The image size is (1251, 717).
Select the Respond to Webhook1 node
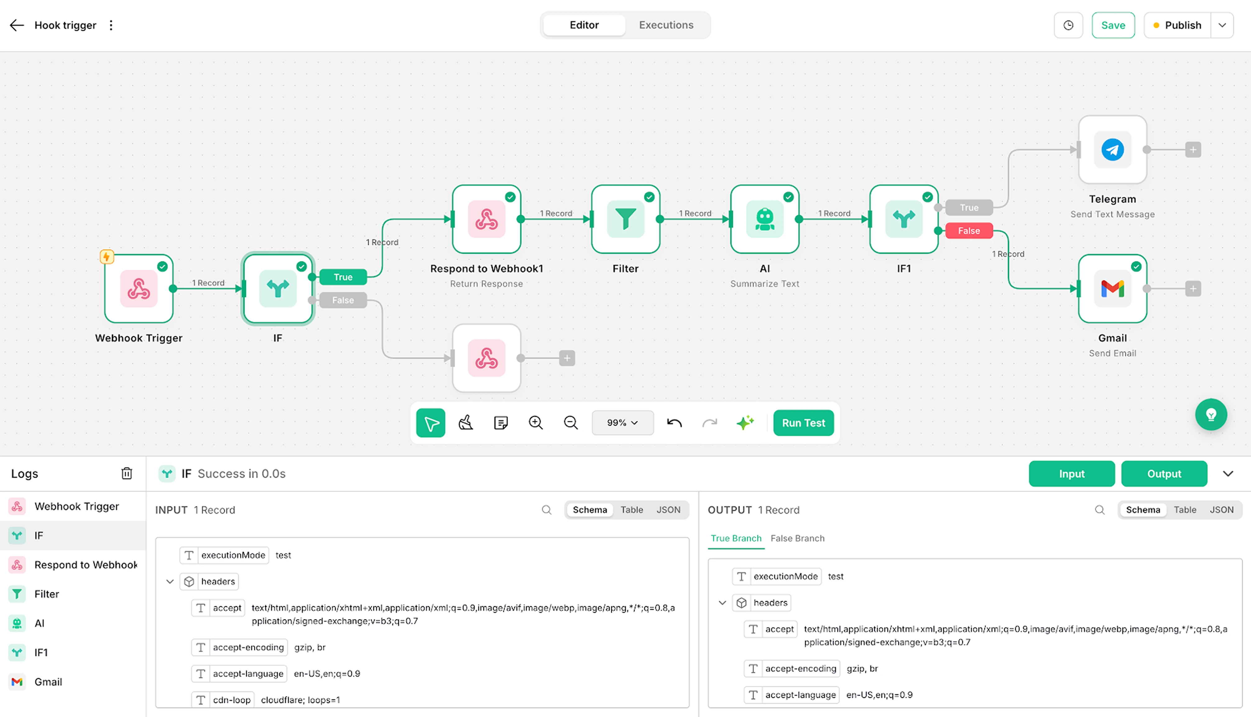pyautogui.click(x=487, y=219)
